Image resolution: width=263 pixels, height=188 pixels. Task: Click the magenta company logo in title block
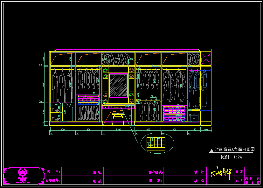pyautogui.click(x=23, y=176)
